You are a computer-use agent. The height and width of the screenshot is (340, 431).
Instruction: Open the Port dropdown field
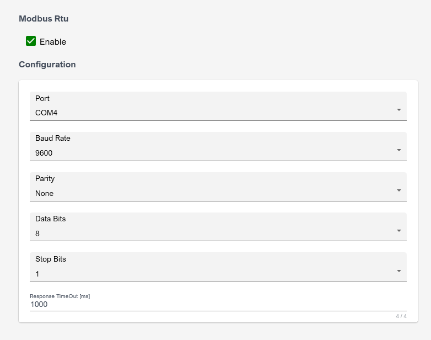tap(218, 106)
